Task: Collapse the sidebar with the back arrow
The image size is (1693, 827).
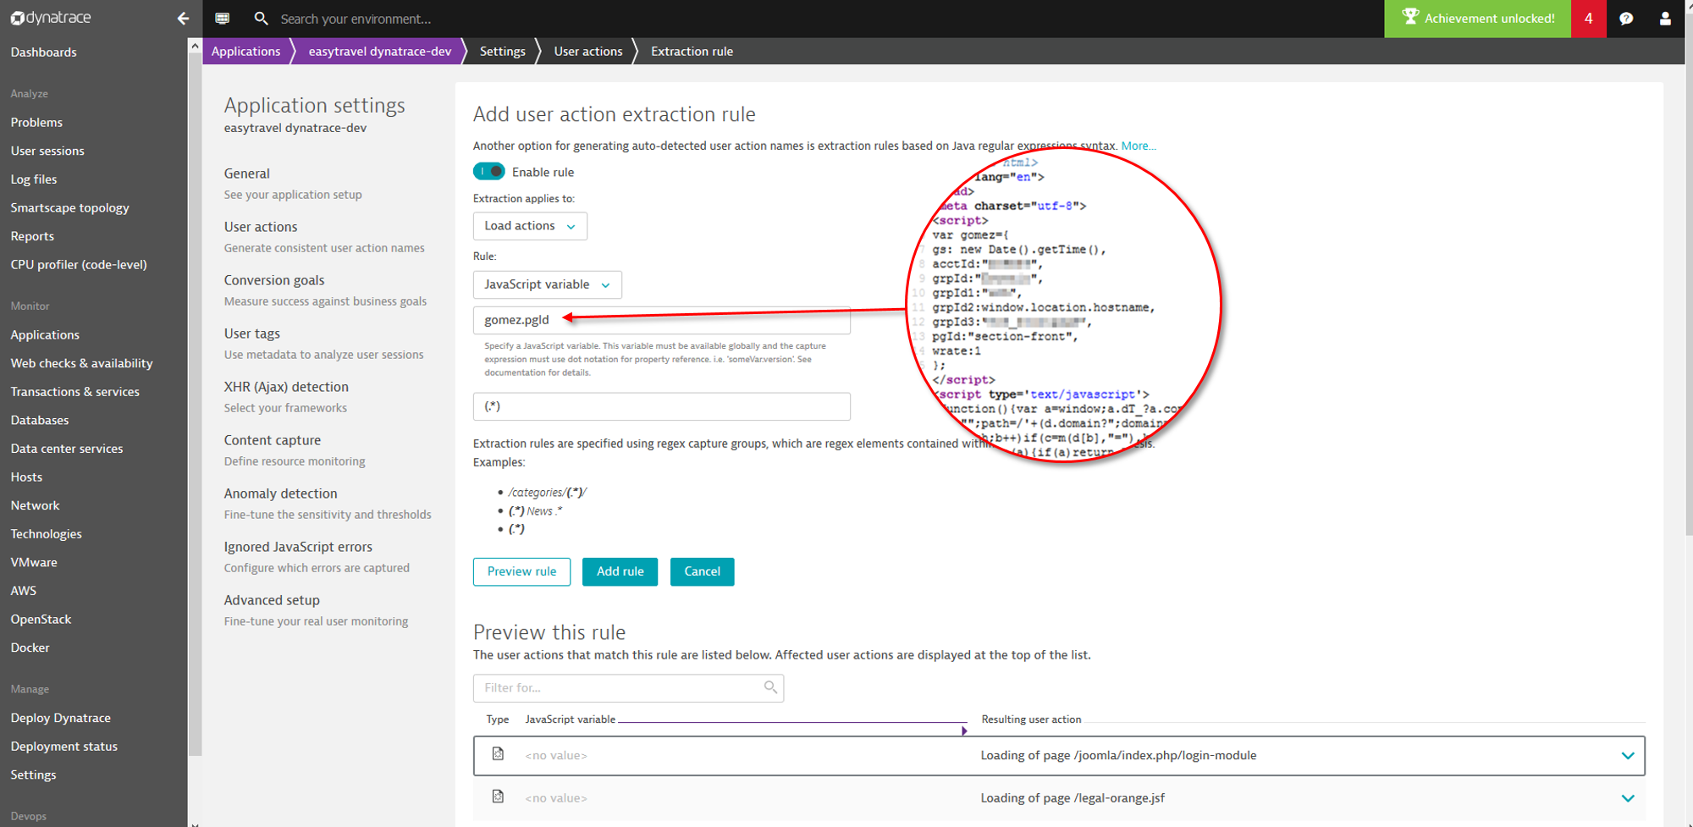Action: click(183, 18)
